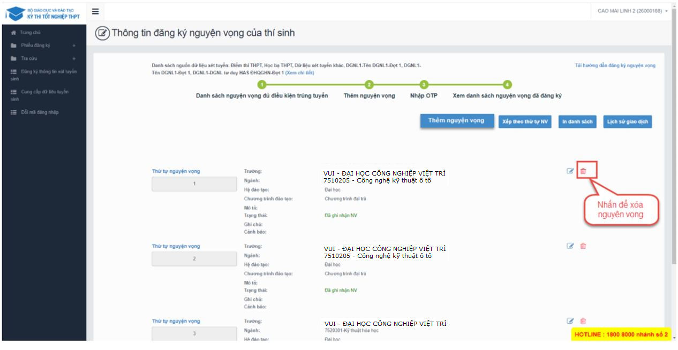Click the Kỳ thi tốt nghiệp THPT logo
The height and width of the screenshot is (350, 678).
tap(43, 13)
